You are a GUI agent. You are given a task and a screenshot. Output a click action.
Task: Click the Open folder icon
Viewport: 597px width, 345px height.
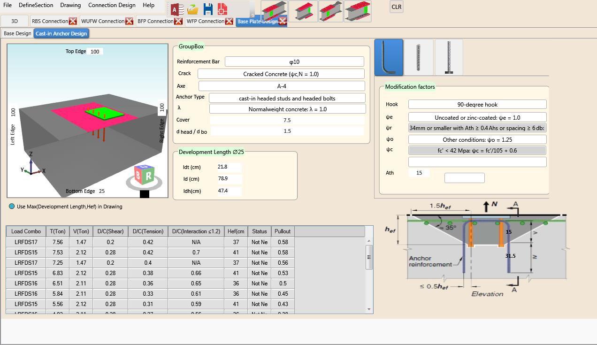192,9
